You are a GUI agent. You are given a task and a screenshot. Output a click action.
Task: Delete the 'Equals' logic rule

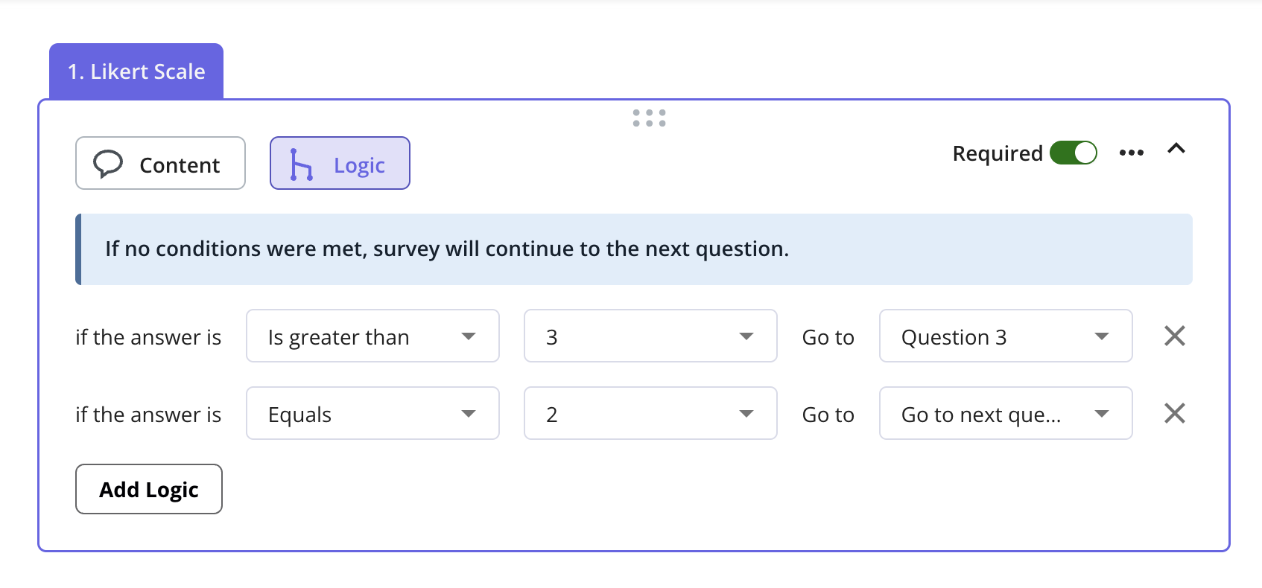[x=1174, y=413]
